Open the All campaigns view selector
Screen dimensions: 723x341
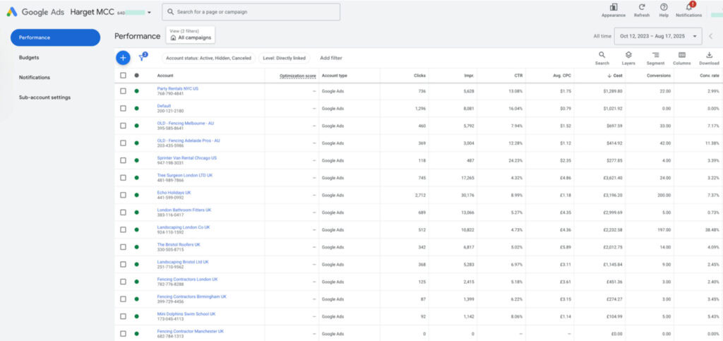point(191,35)
